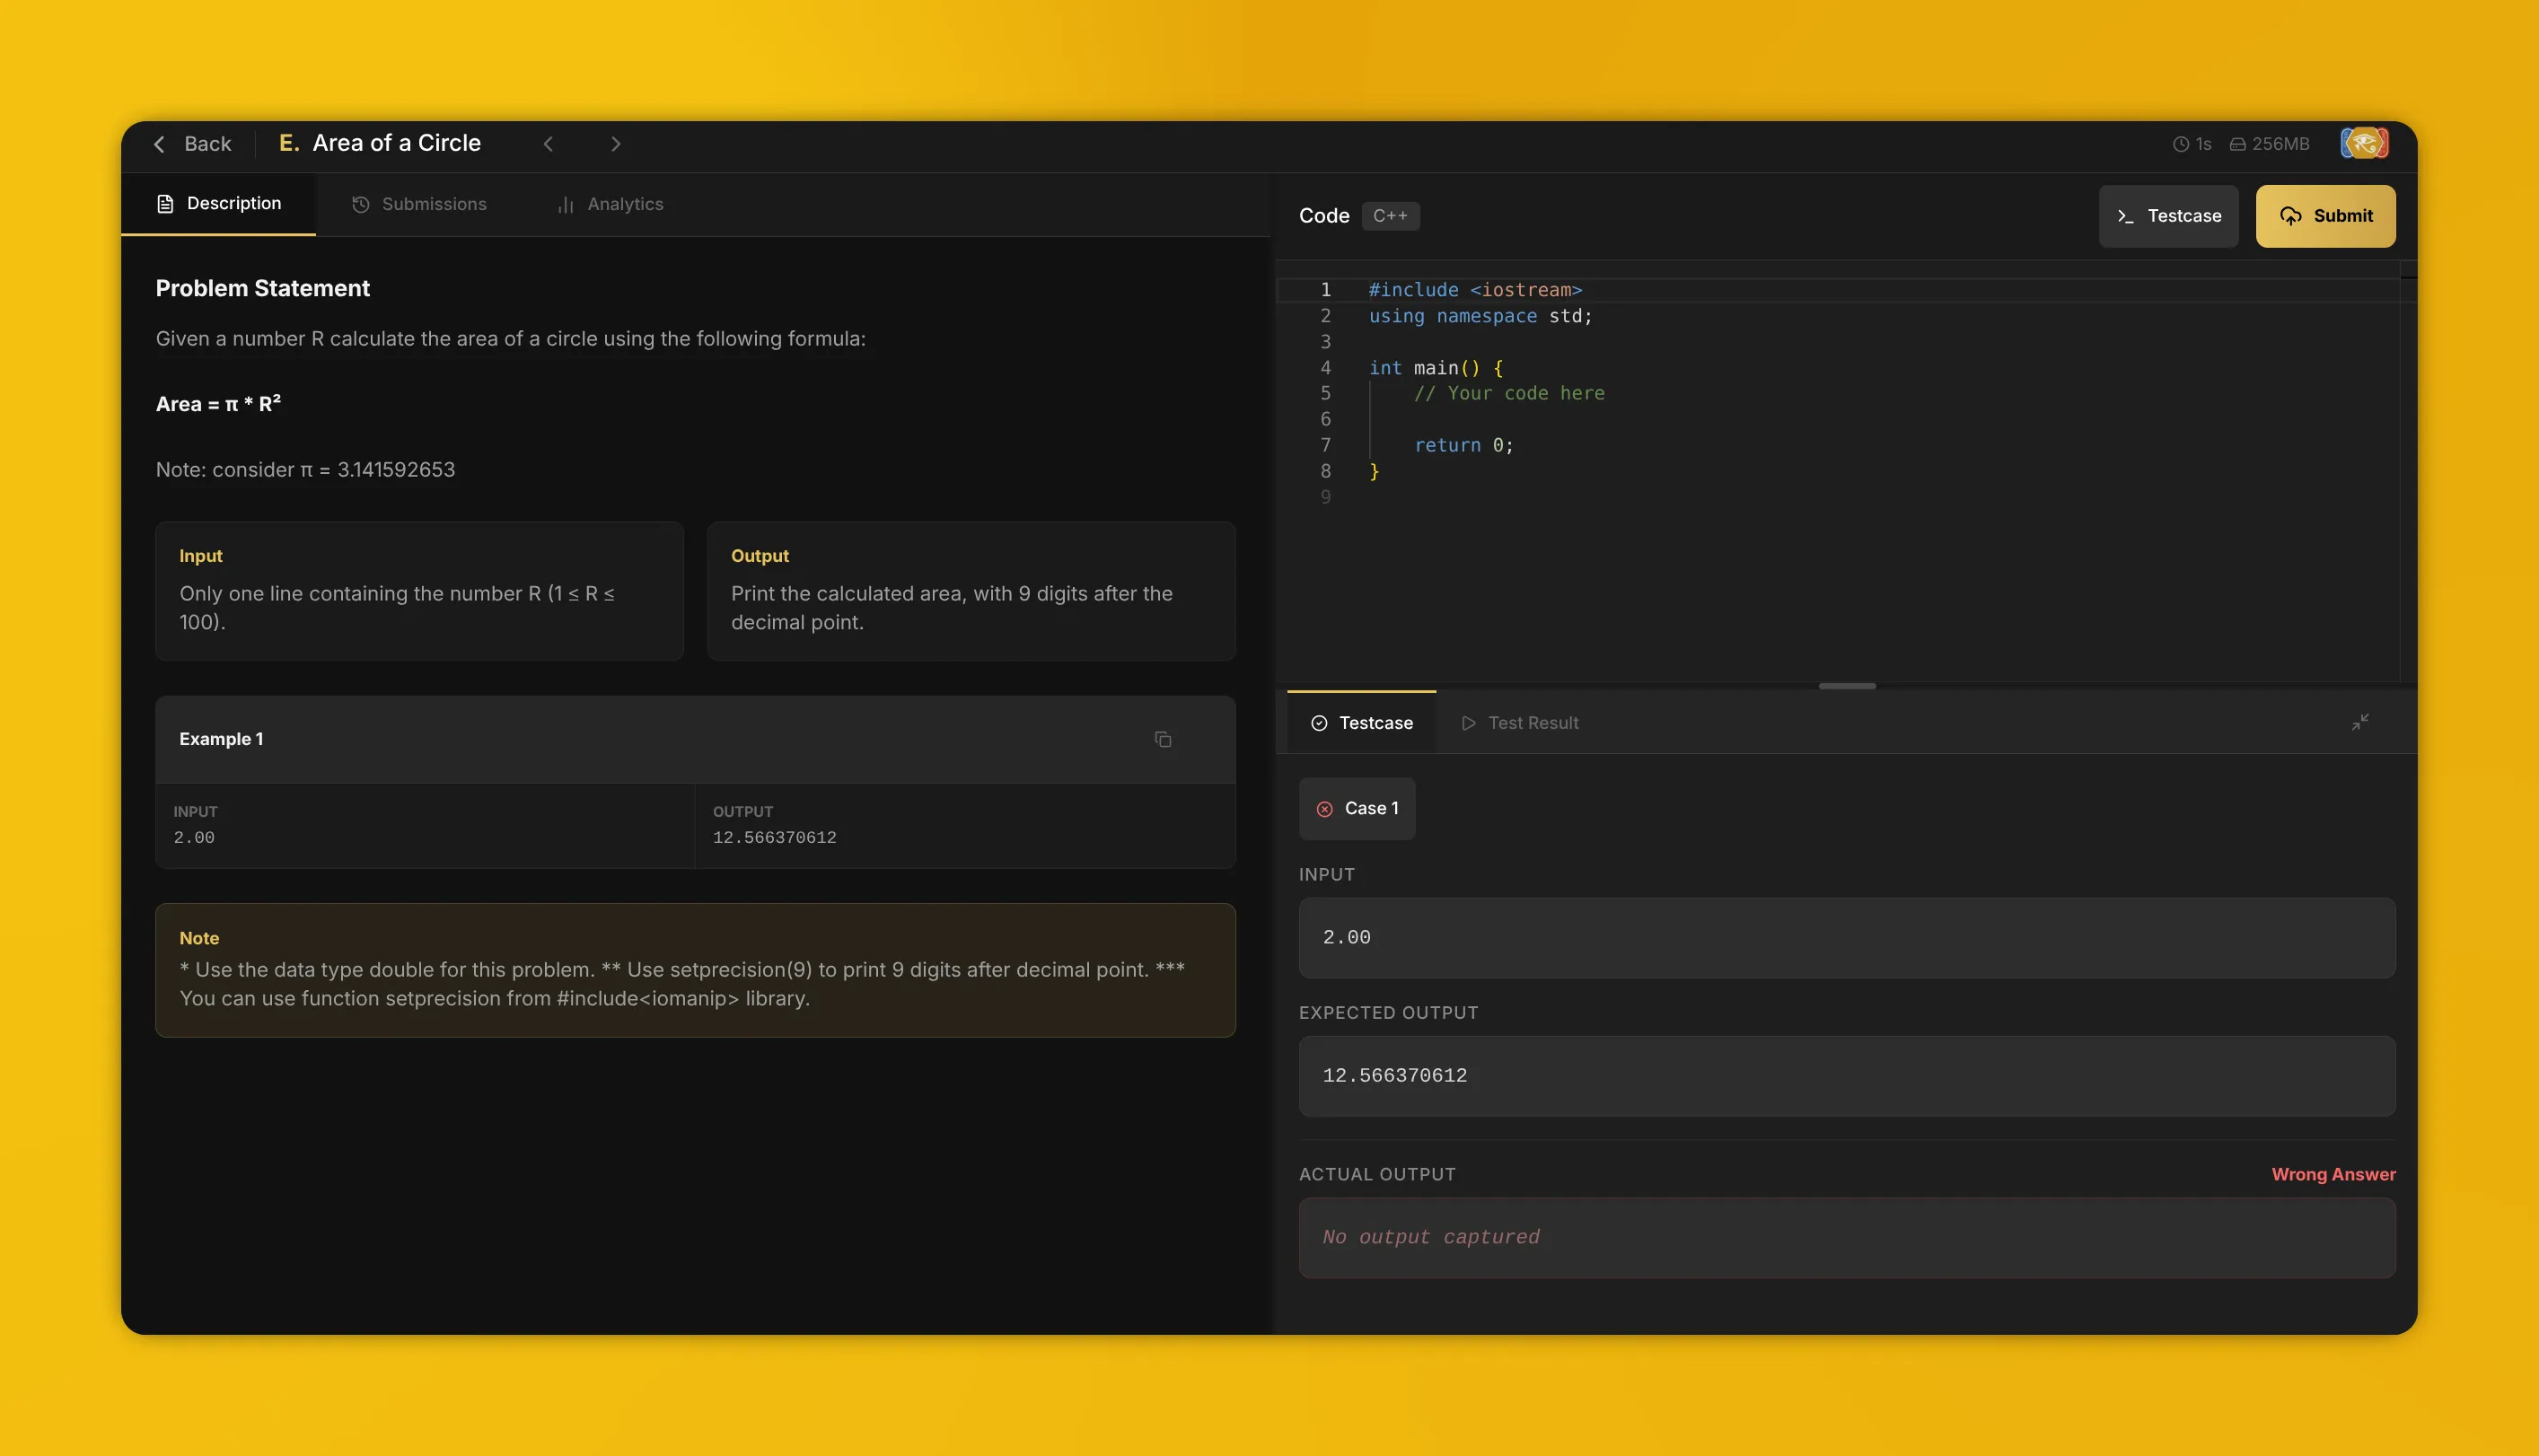Click the 'int main() {' line
The width and height of the screenshot is (2539, 1456).
point(1435,368)
